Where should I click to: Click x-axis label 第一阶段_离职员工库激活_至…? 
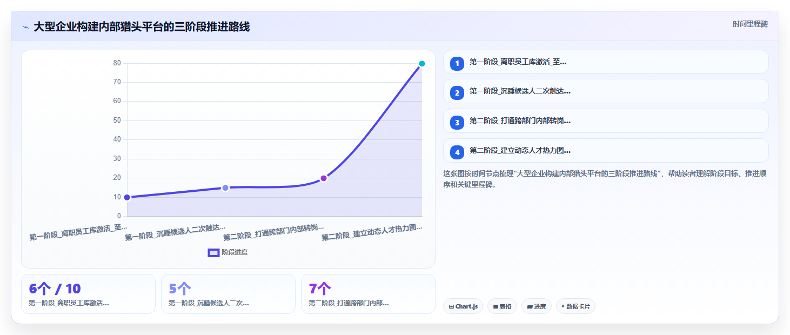78,232
